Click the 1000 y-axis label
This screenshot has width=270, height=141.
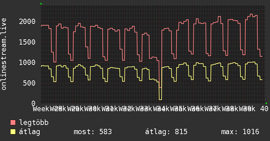click(27, 63)
